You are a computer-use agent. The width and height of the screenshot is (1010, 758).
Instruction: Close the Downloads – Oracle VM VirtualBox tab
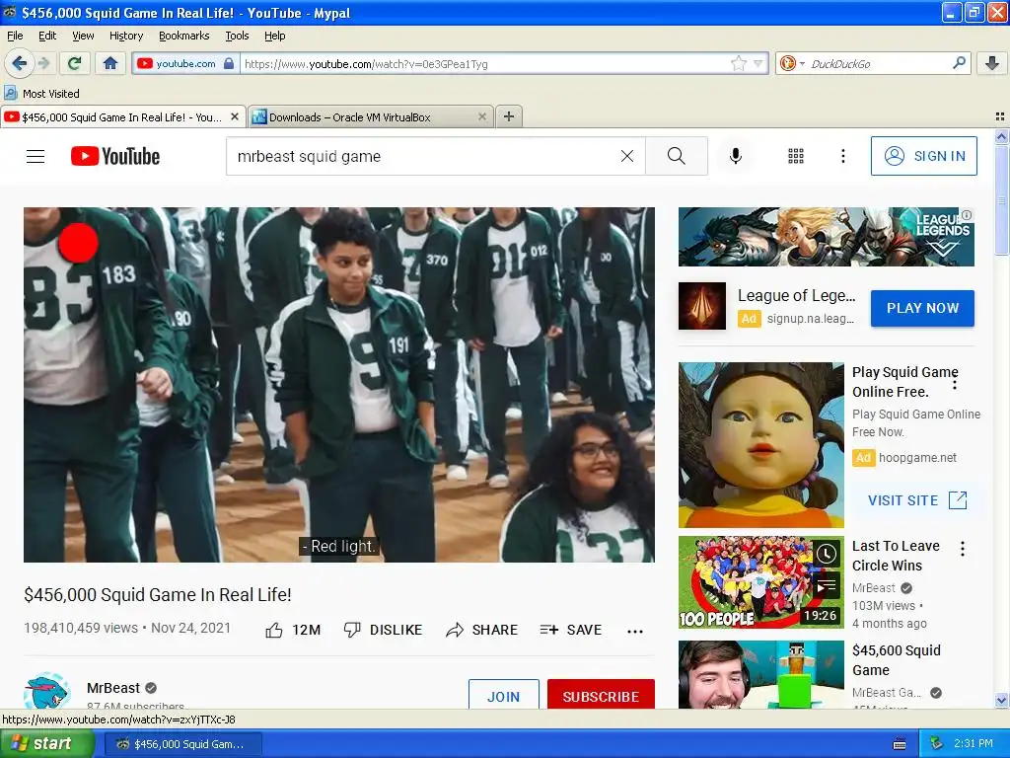[x=481, y=116]
